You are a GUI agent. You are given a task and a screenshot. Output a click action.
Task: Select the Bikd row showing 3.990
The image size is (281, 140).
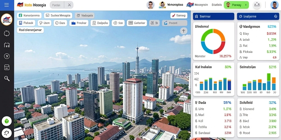coord(258,121)
